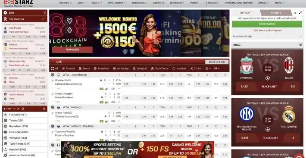Screen dimensions: 306x158
Task: Select American Football (68) in sports list
Action: (x=25, y=155)
